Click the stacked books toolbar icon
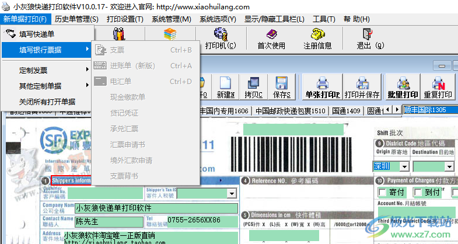This screenshot has width=458, height=244. (170, 34)
